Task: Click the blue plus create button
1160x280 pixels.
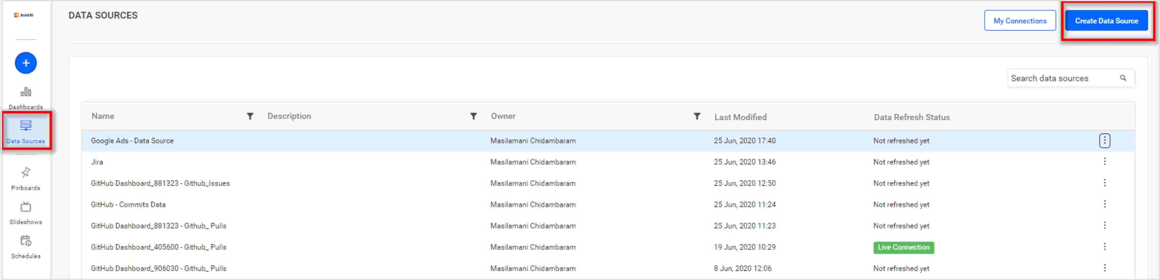Action: [x=26, y=63]
